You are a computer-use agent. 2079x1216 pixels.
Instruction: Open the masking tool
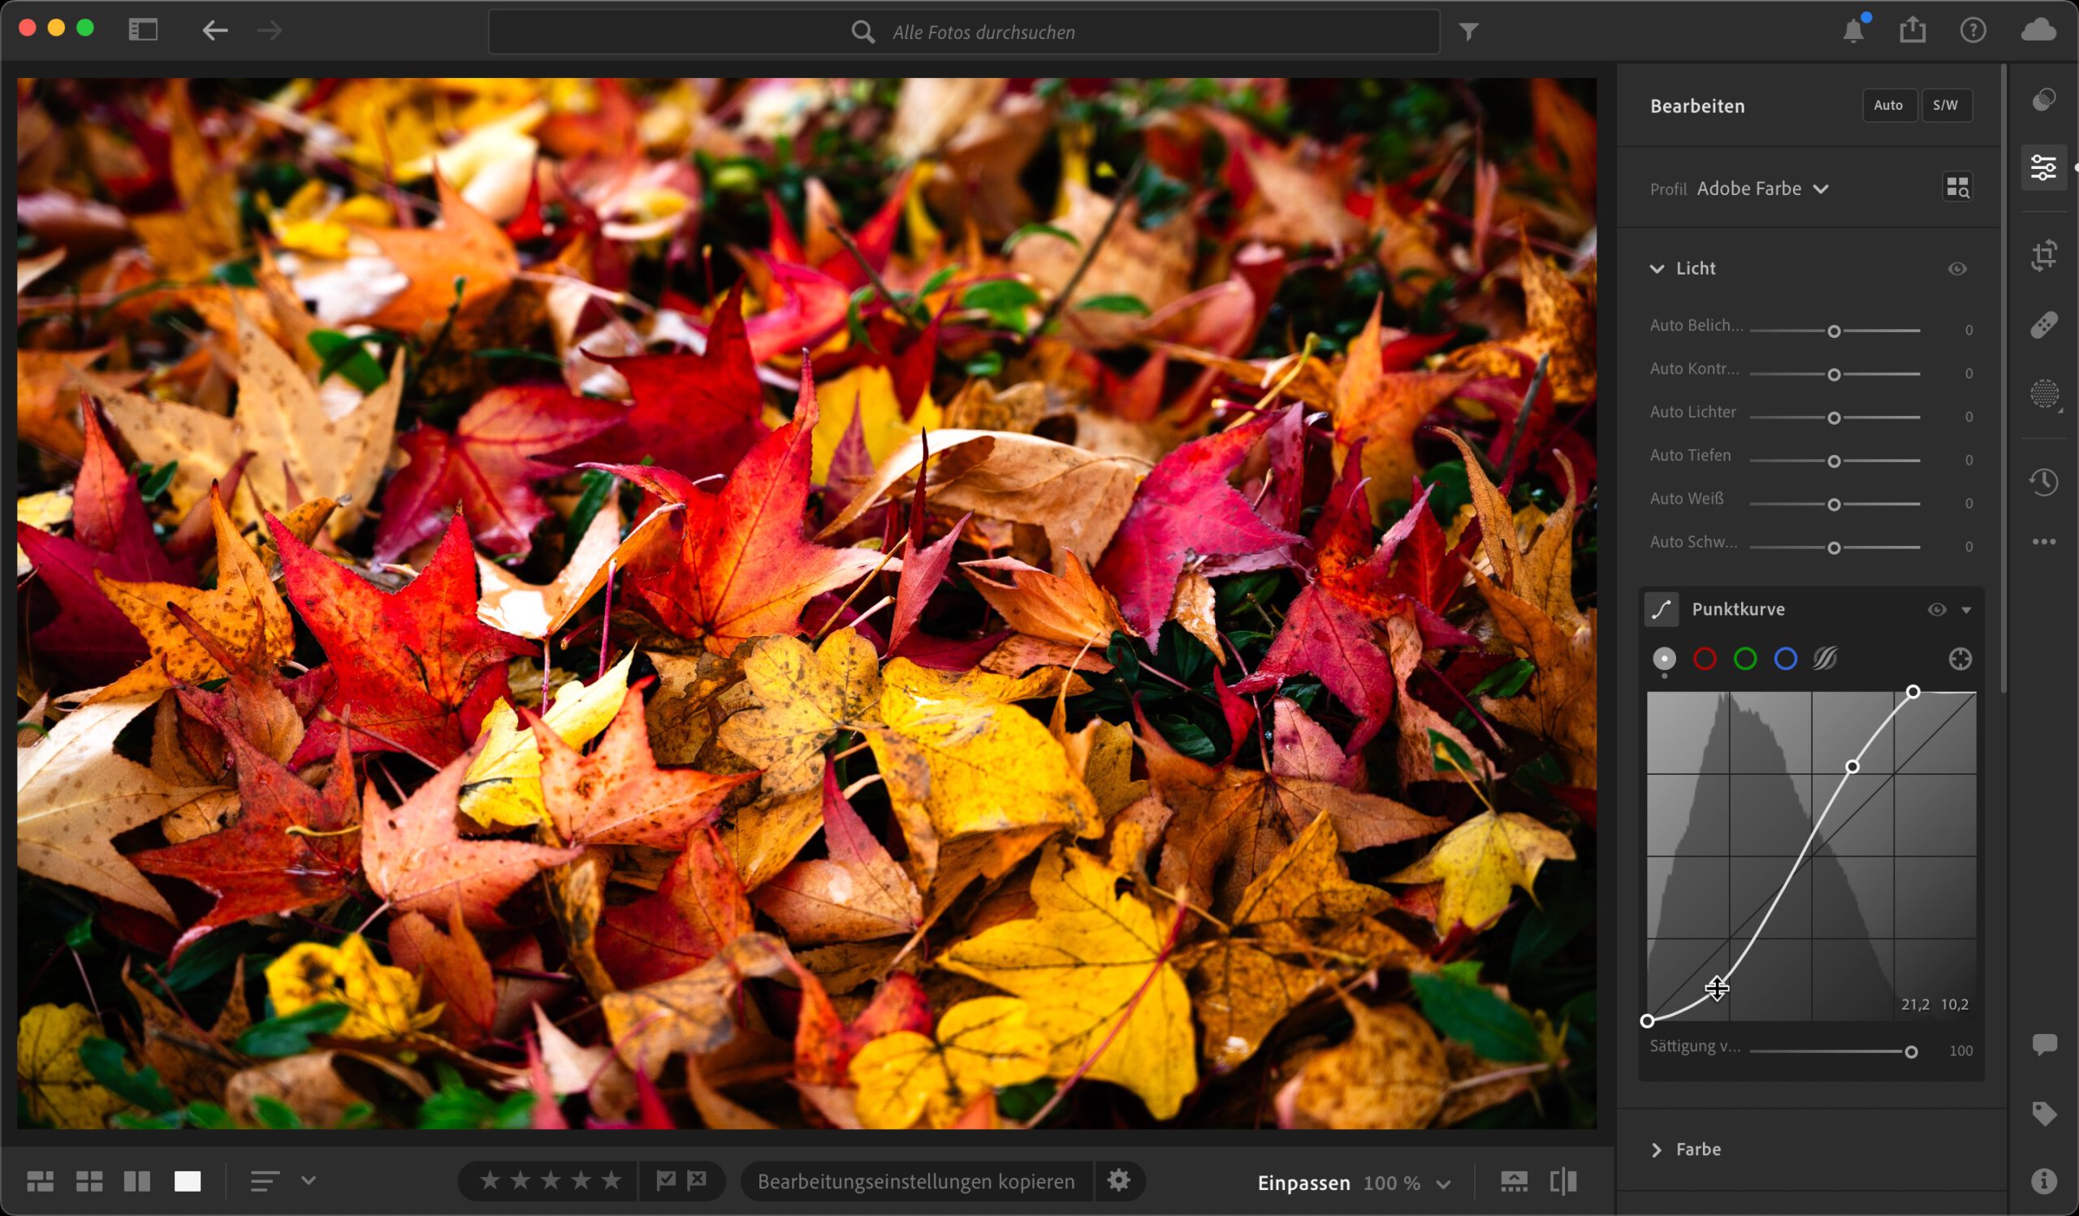(x=2043, y=393)
